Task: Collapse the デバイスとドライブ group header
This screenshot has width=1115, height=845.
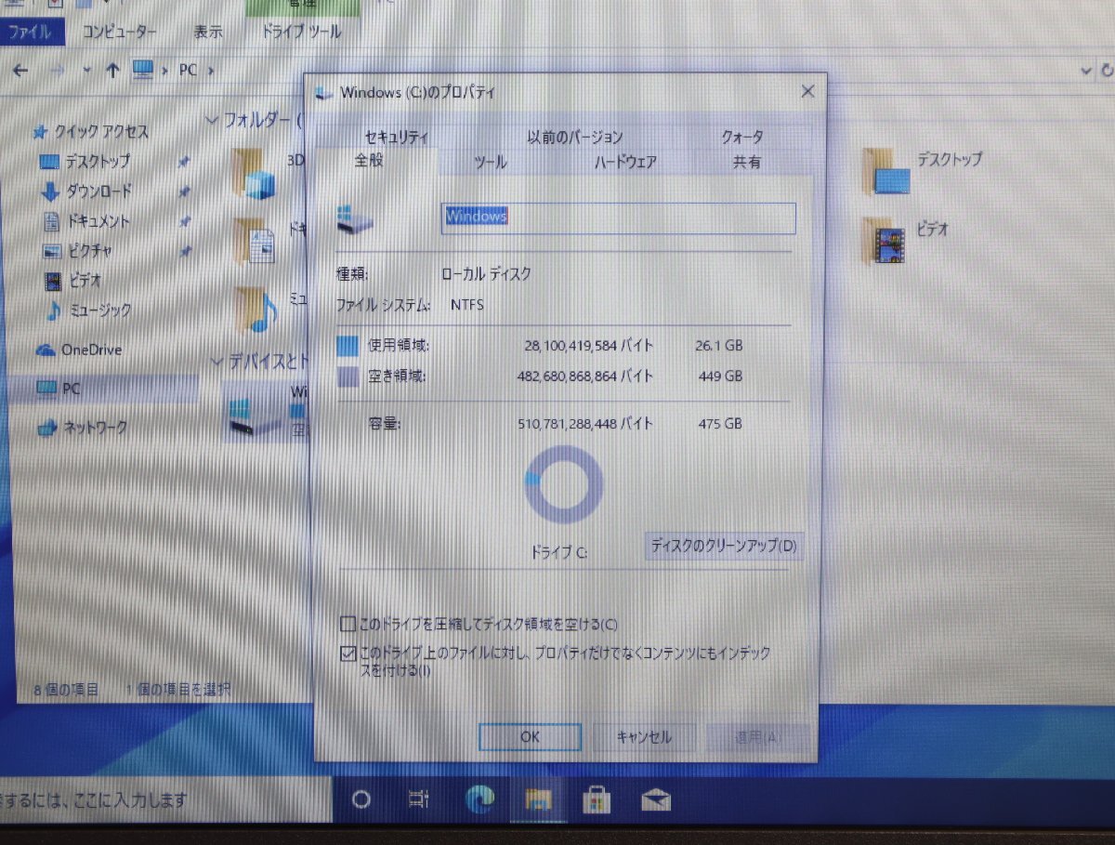Action: [x=216, y=361]
